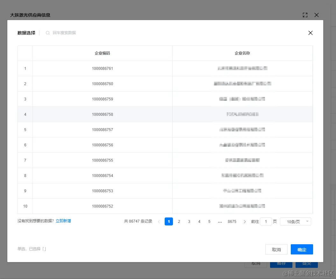336x279 pixels.
Task: Select row with code 1000086758
Action: click(165, 114)
